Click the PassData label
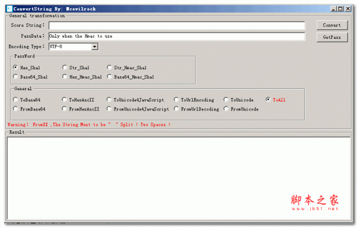The image size is (358, 228). pos(33,36)
